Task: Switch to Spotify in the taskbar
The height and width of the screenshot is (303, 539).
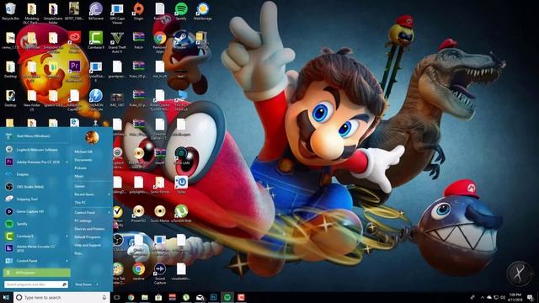Action: click(x=227, y=297)
